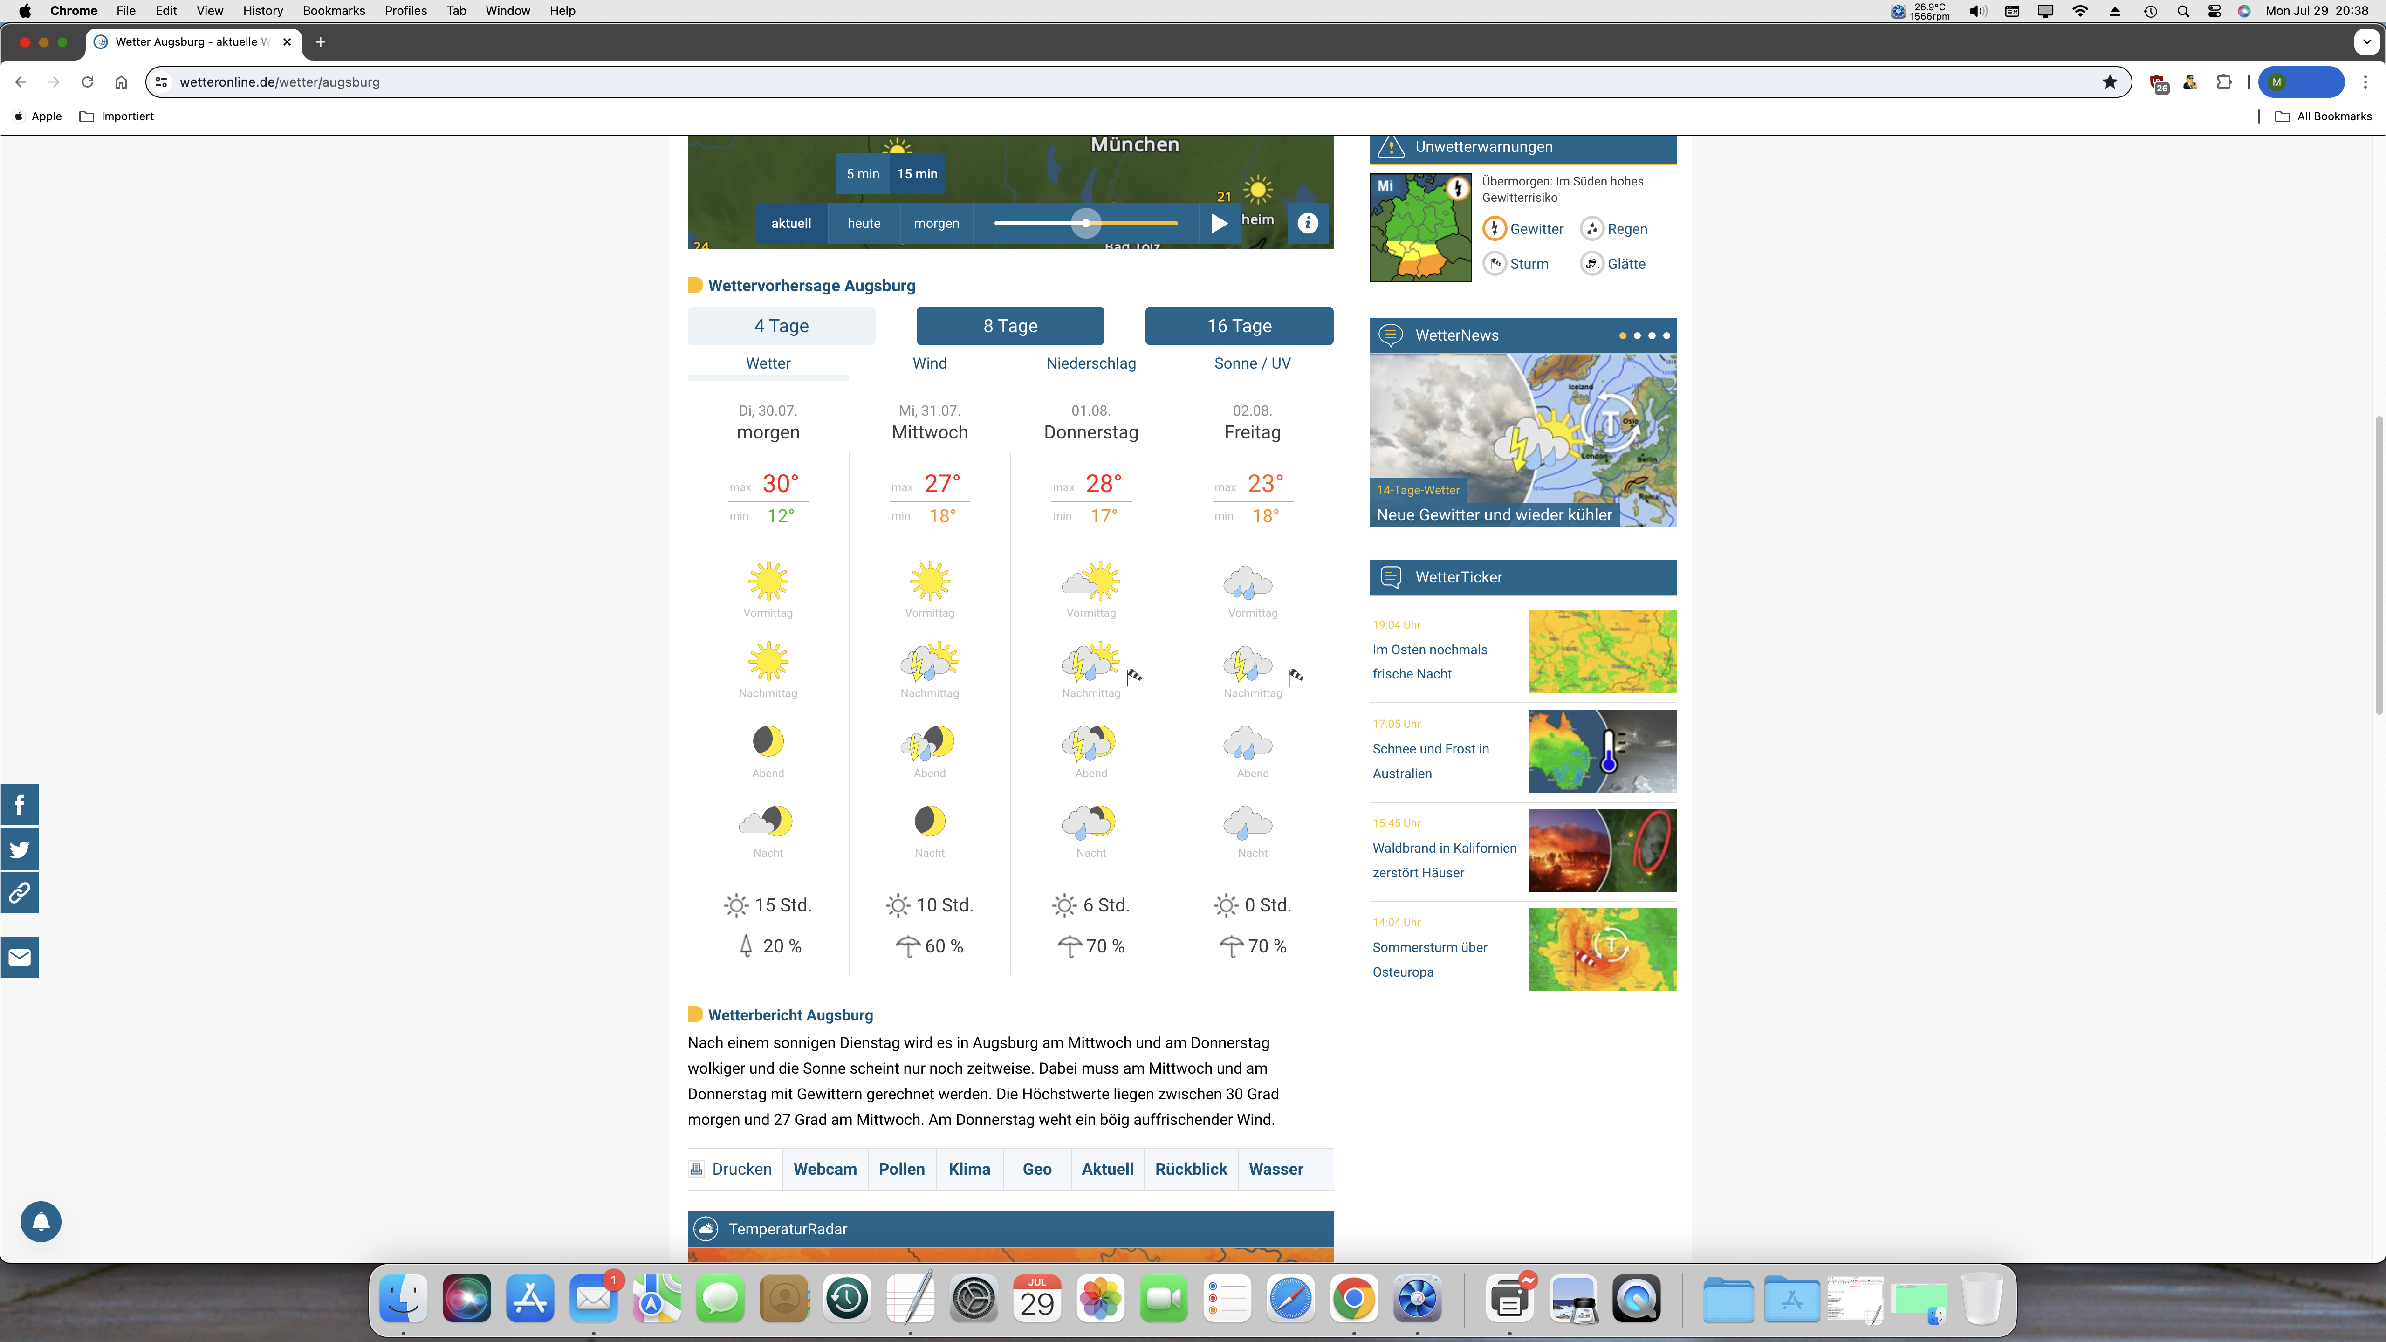Screen dimensions: 2386x1342
Task: Share page on Twitter
Action: [x=20, y=849]
